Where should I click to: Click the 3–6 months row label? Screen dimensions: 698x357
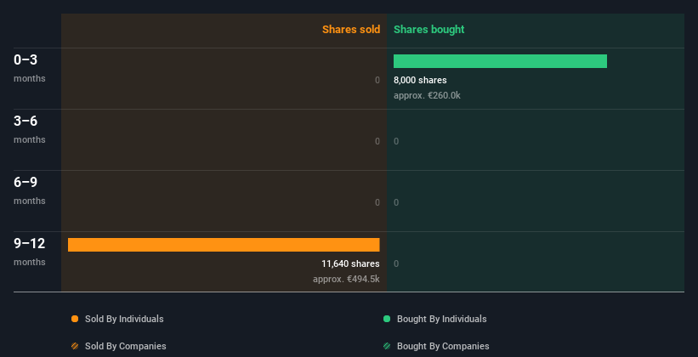tap(30, 129)
